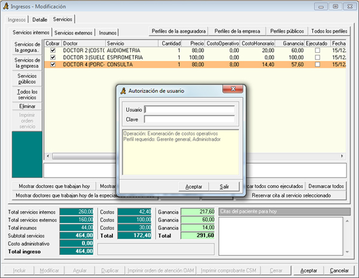Click the Clave password field
The image size is (359, 278).
[x=190, y=119]
